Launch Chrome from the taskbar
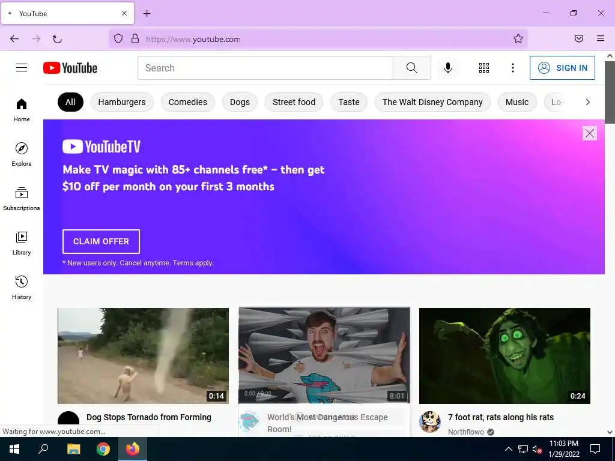The image size is (615, 461). coord(103,449)
